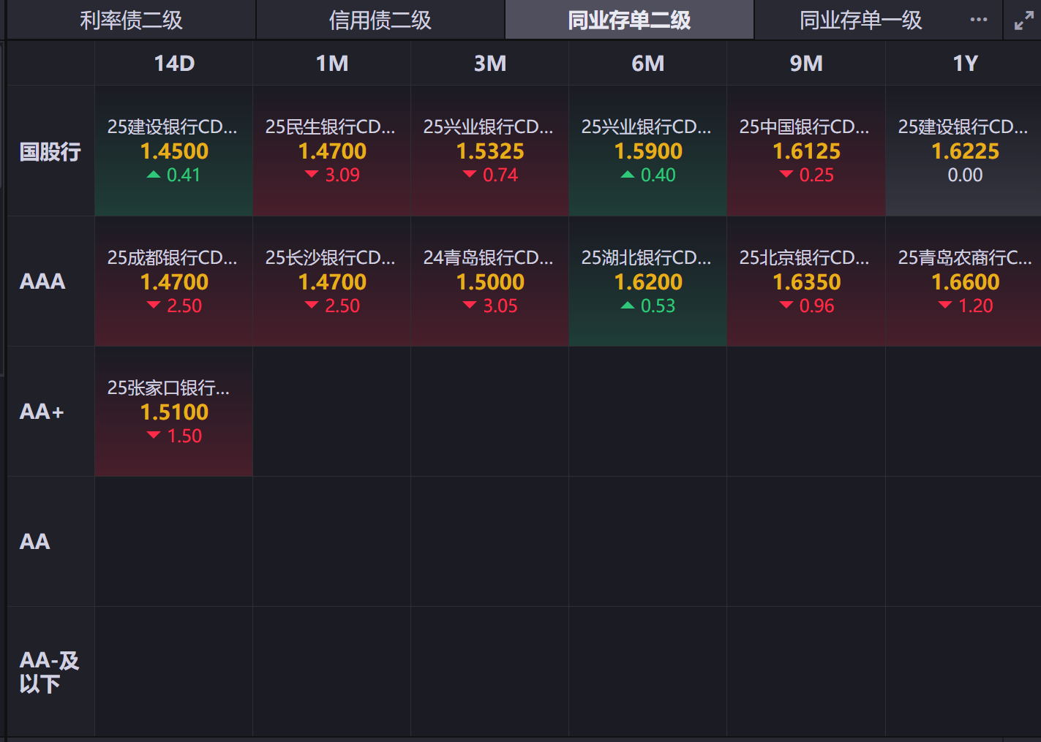This screenshot has height=742, width=1041.
Task: Select the 国股行 row label
Action: (x=50, y=151)
